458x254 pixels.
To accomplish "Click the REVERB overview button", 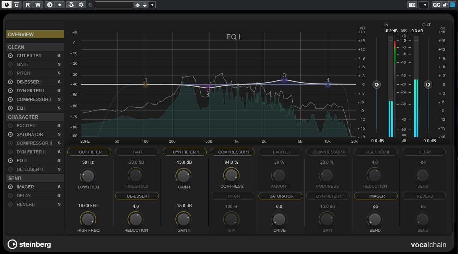I will 424,196.
